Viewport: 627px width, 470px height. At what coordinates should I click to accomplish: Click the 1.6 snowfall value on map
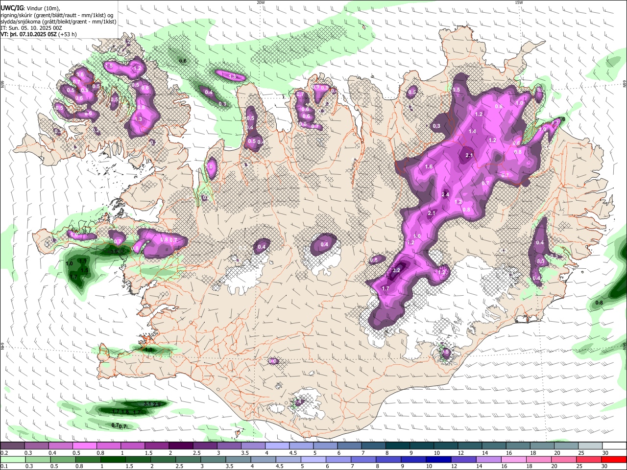pyautogui.click(x=429, y=167)
